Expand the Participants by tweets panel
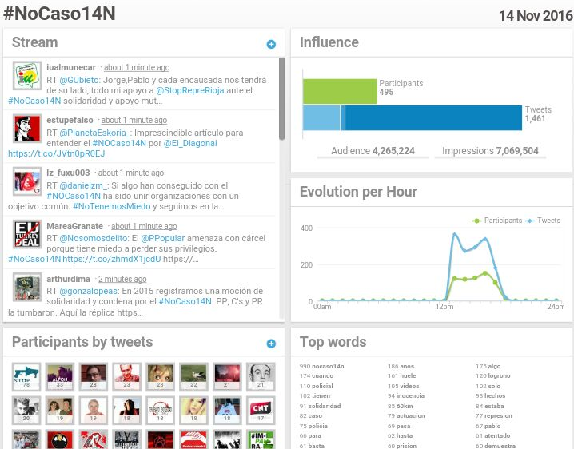 click(x=271, y=344)
